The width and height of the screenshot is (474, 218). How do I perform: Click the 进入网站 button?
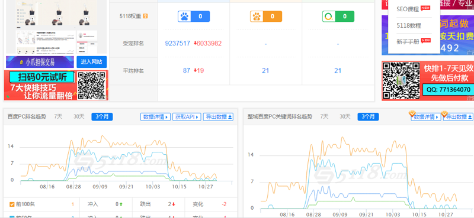click(92, 62)
